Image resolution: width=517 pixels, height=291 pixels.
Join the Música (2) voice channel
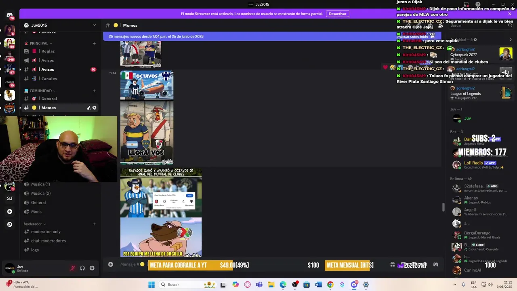click(x=60, y=194)
